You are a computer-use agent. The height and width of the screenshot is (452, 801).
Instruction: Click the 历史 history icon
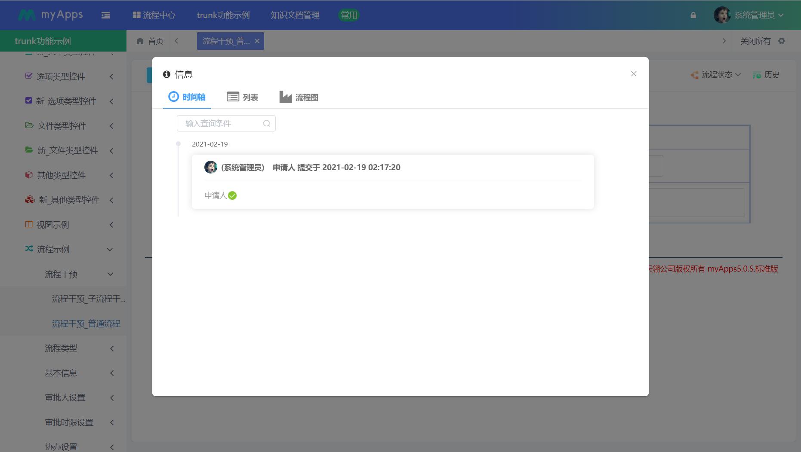click(x=757, y=75)
